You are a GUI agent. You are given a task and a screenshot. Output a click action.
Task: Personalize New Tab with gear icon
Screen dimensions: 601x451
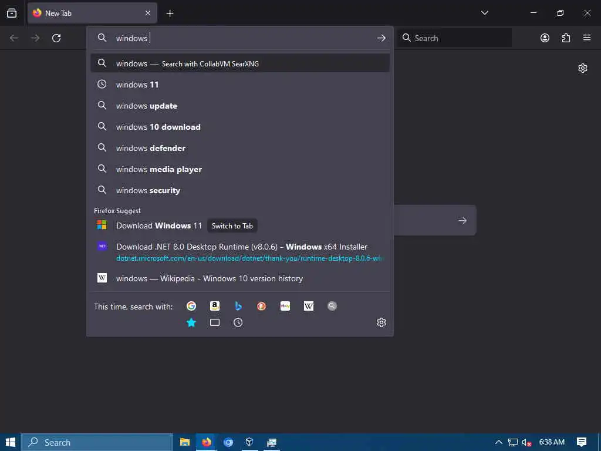coord(583,68)
